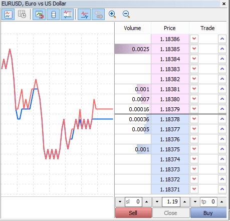The width and height of the screenshot is (230, 221).
Task: Click the greyed coins trading icon
Action: click(98, 15)
